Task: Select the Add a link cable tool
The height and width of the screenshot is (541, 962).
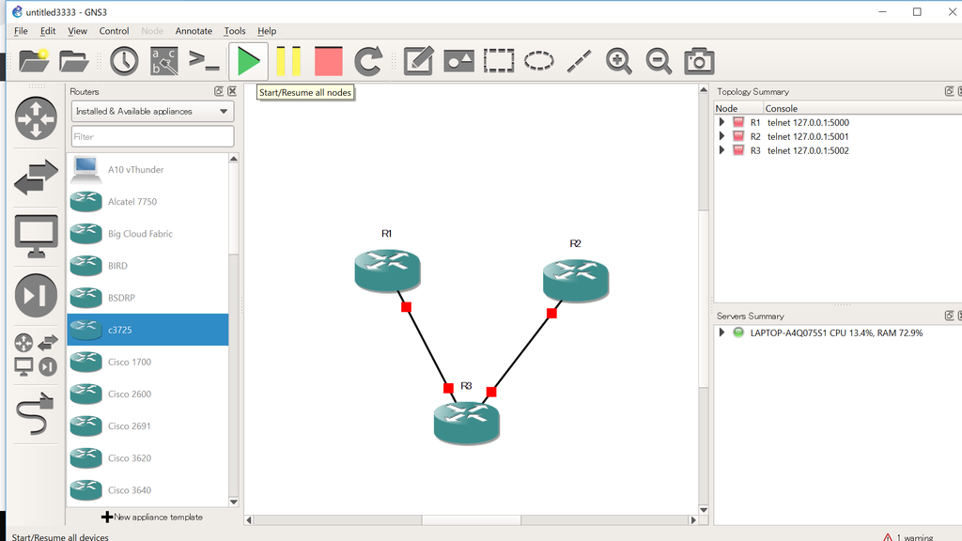Action: point(35,413)
